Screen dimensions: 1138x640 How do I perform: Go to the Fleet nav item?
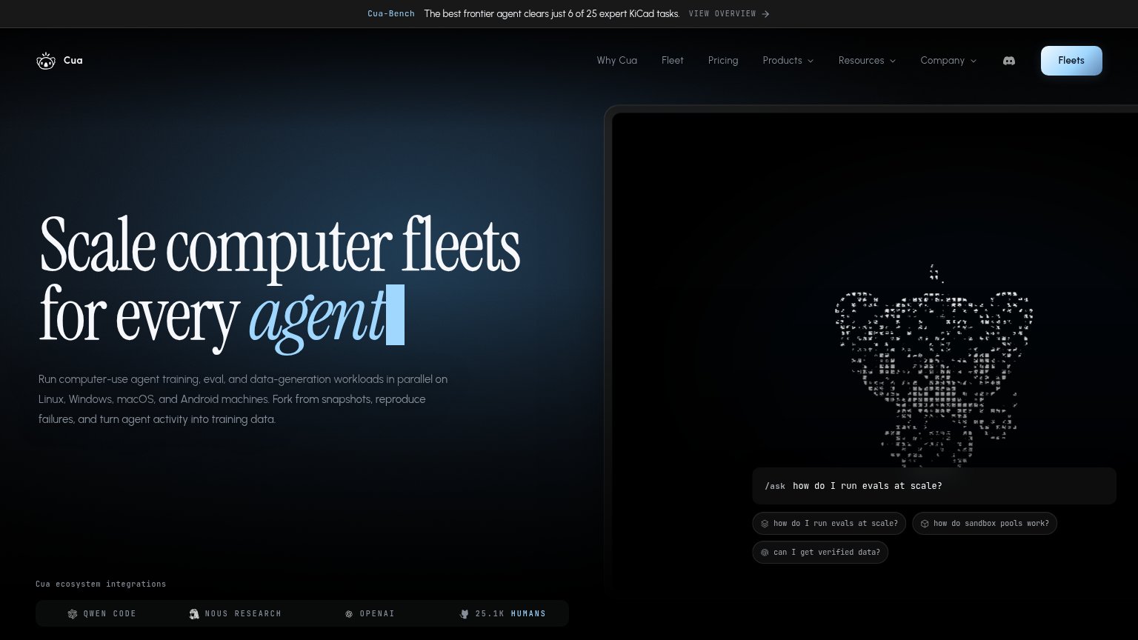coord(673,61)
